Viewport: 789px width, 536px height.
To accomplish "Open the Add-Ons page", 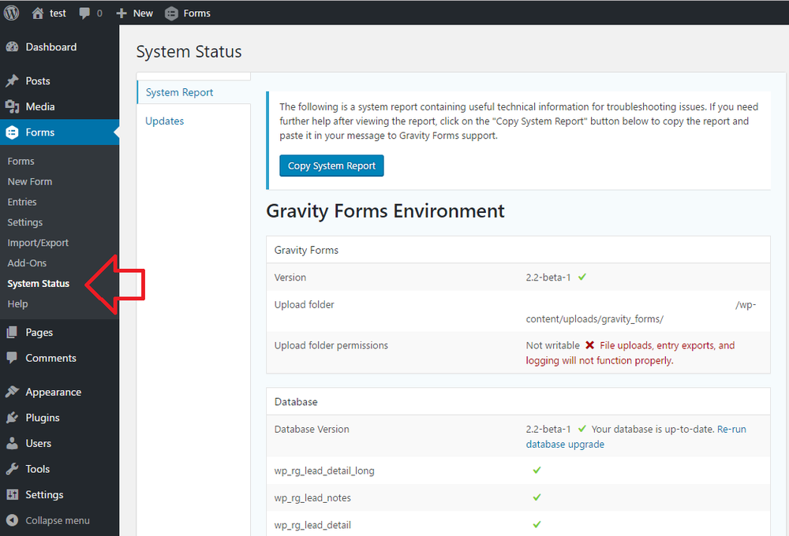I will point(27,263).
